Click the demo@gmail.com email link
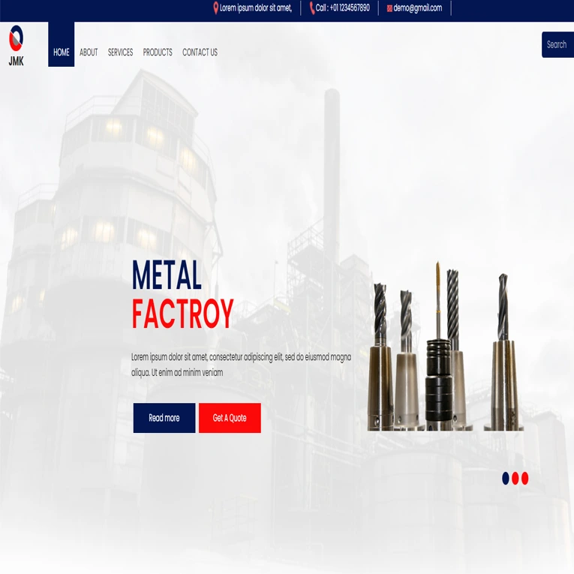This screenshot has height=574, width=574. click(418, 8)
